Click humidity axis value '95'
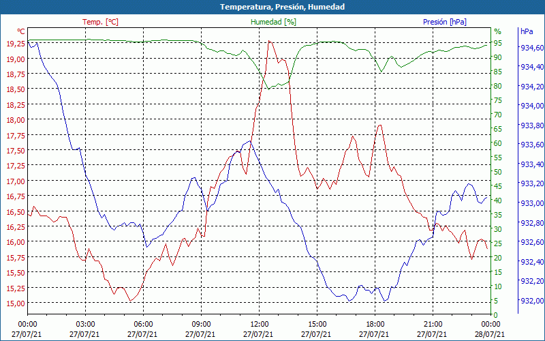Viewport: 545px width, 341px height. coord(498,43)
